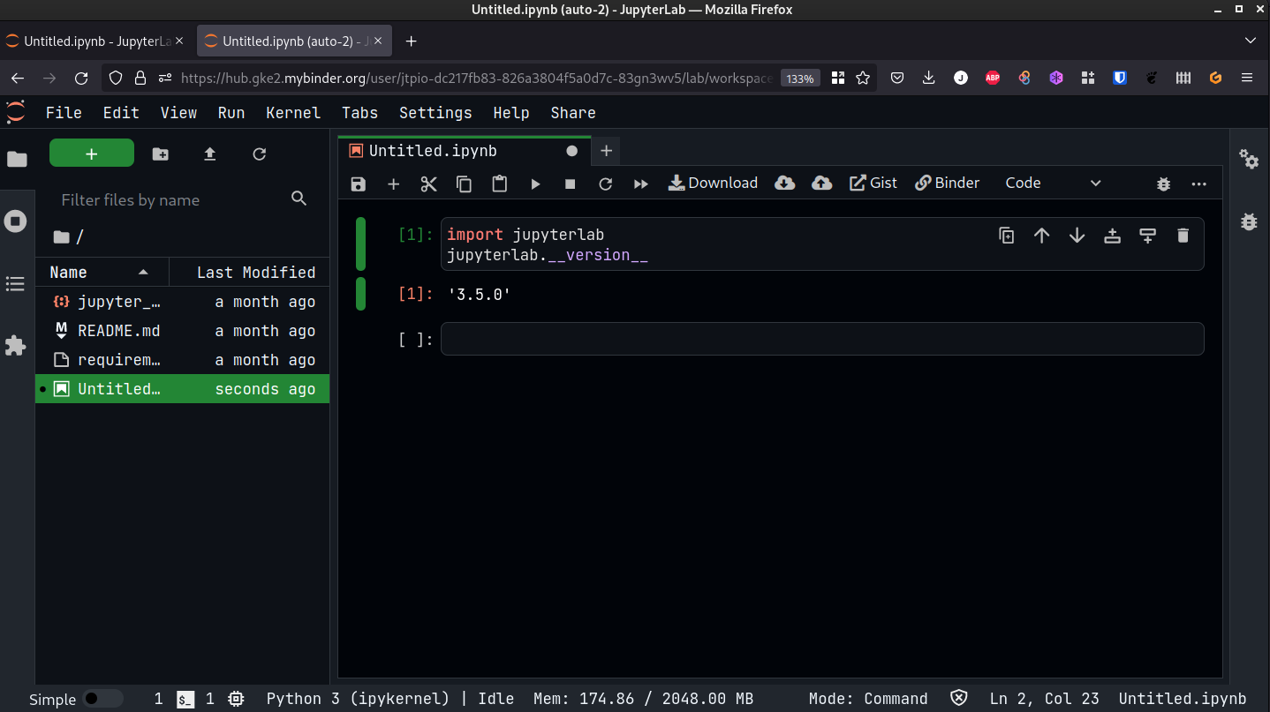Open the Code cell type dropdown
This screenshot has width=1270, height=712.
point(1055,183)
